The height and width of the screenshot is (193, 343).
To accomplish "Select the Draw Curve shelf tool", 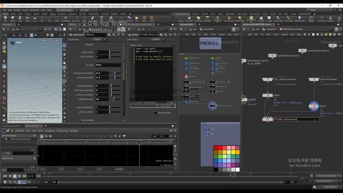I will click(76, 19).
